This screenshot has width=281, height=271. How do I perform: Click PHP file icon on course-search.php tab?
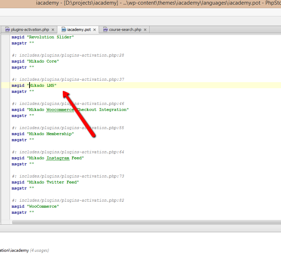click(105, 30)
